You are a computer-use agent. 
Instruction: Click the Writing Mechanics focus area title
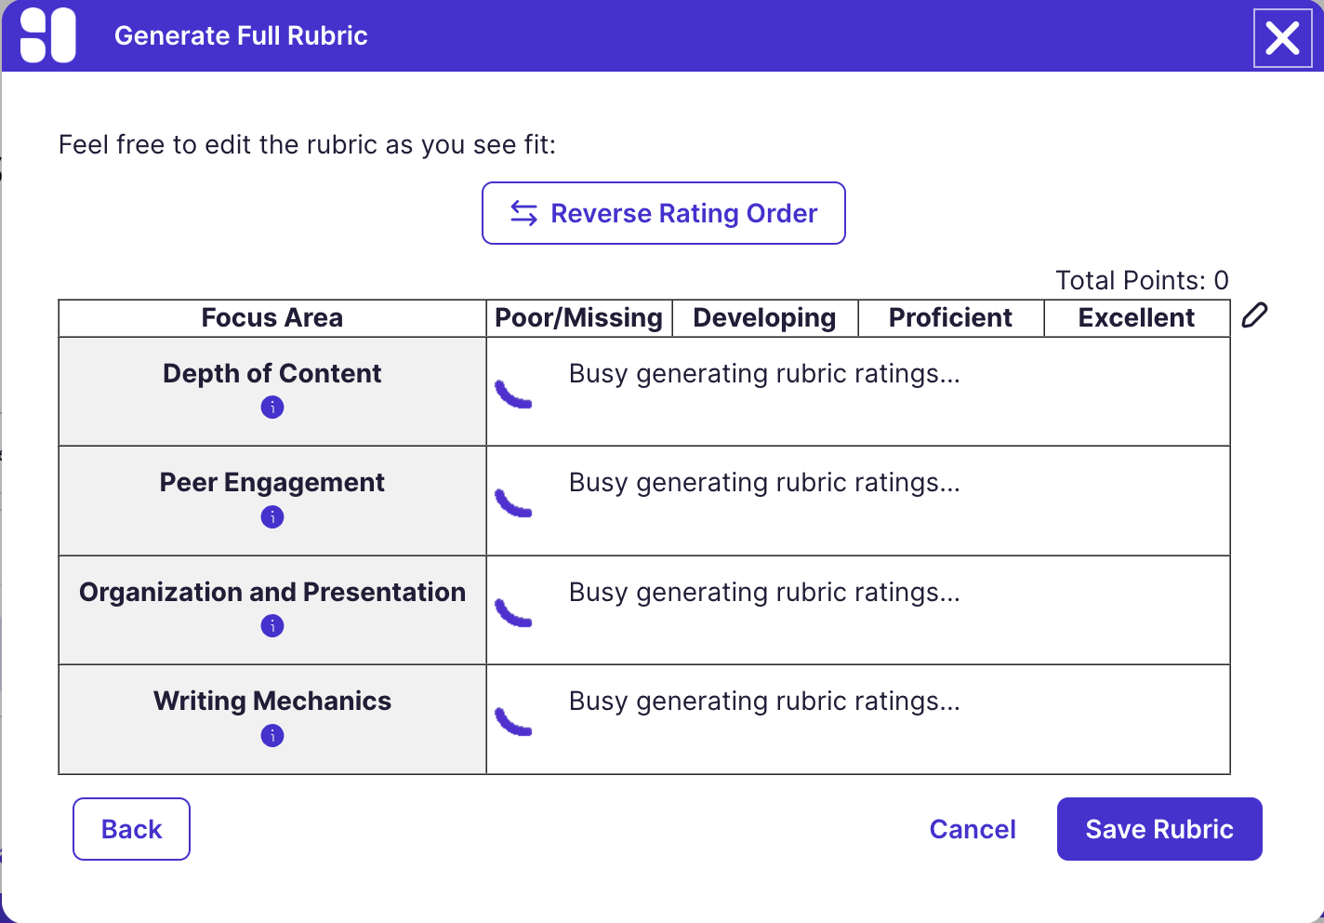(272, 701)
